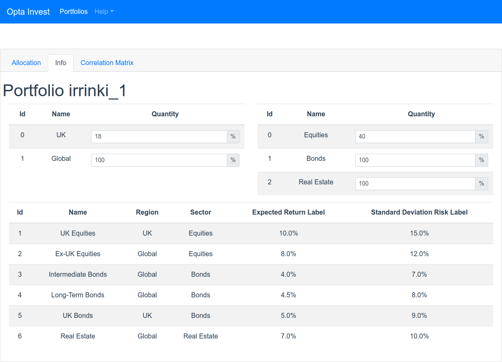
Task: Click 'Real Estate' name in sectors table
Action: tap(316, 182)
